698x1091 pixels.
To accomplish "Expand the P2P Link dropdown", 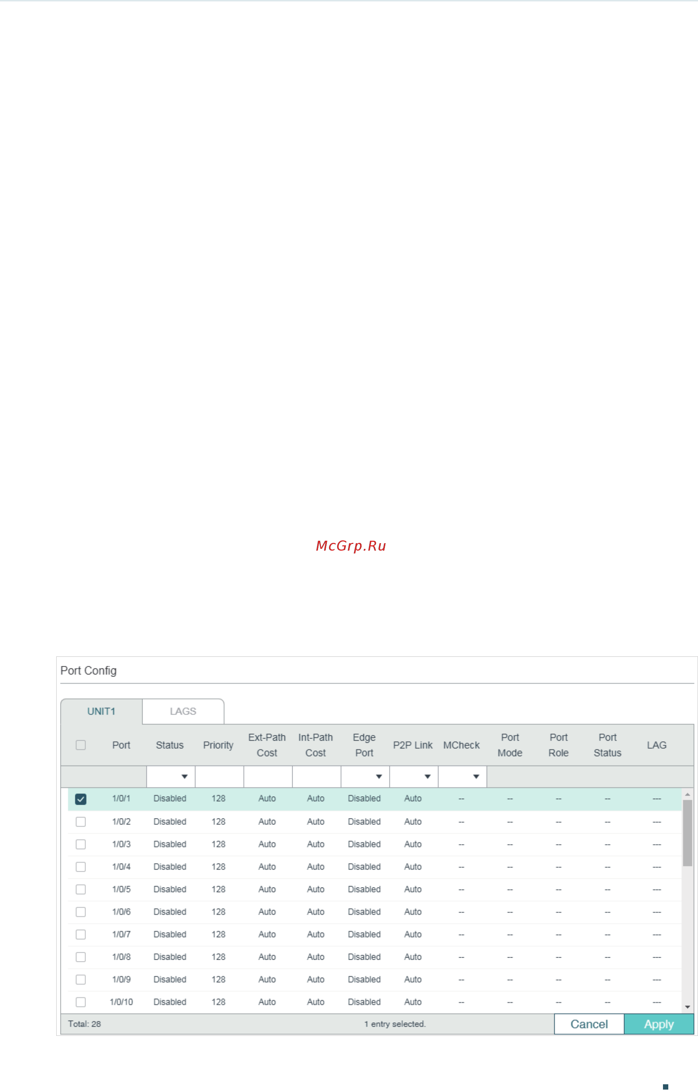I will tap(414, 777).
